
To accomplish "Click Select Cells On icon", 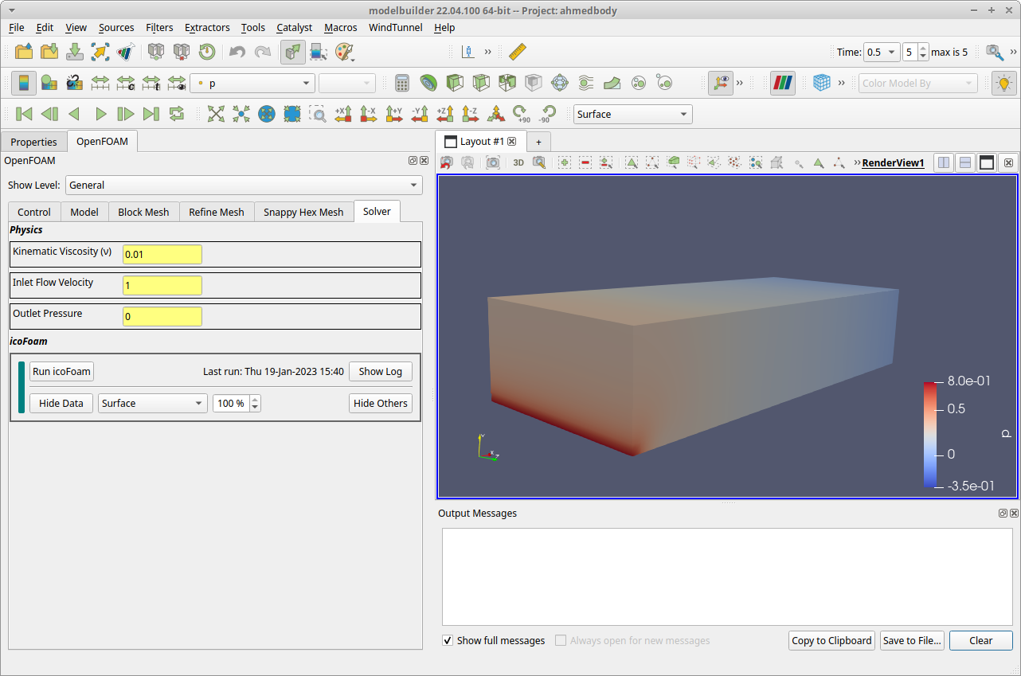I will tap(632, 162).
